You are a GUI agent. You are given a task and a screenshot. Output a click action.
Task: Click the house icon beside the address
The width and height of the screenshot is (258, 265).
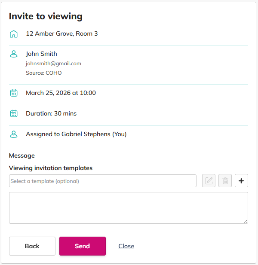(14, 34)
